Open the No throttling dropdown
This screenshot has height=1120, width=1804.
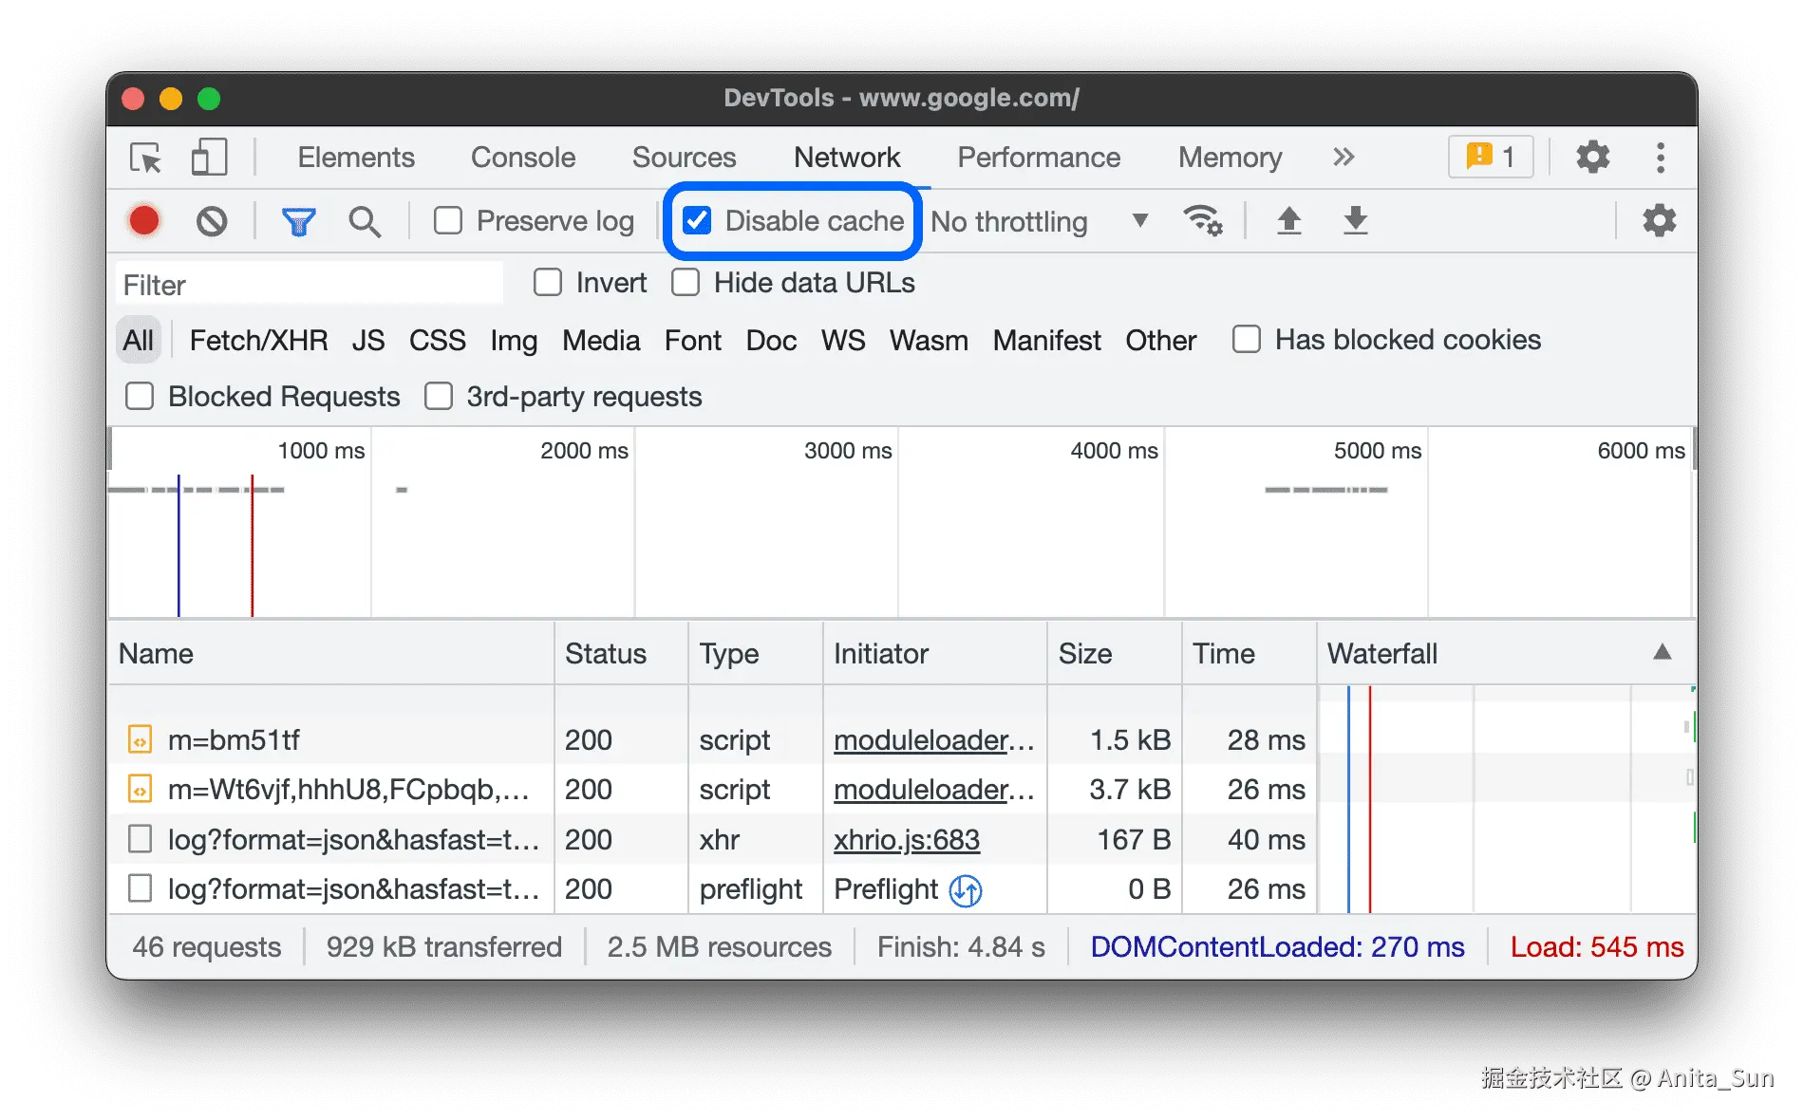point(1041,222)
